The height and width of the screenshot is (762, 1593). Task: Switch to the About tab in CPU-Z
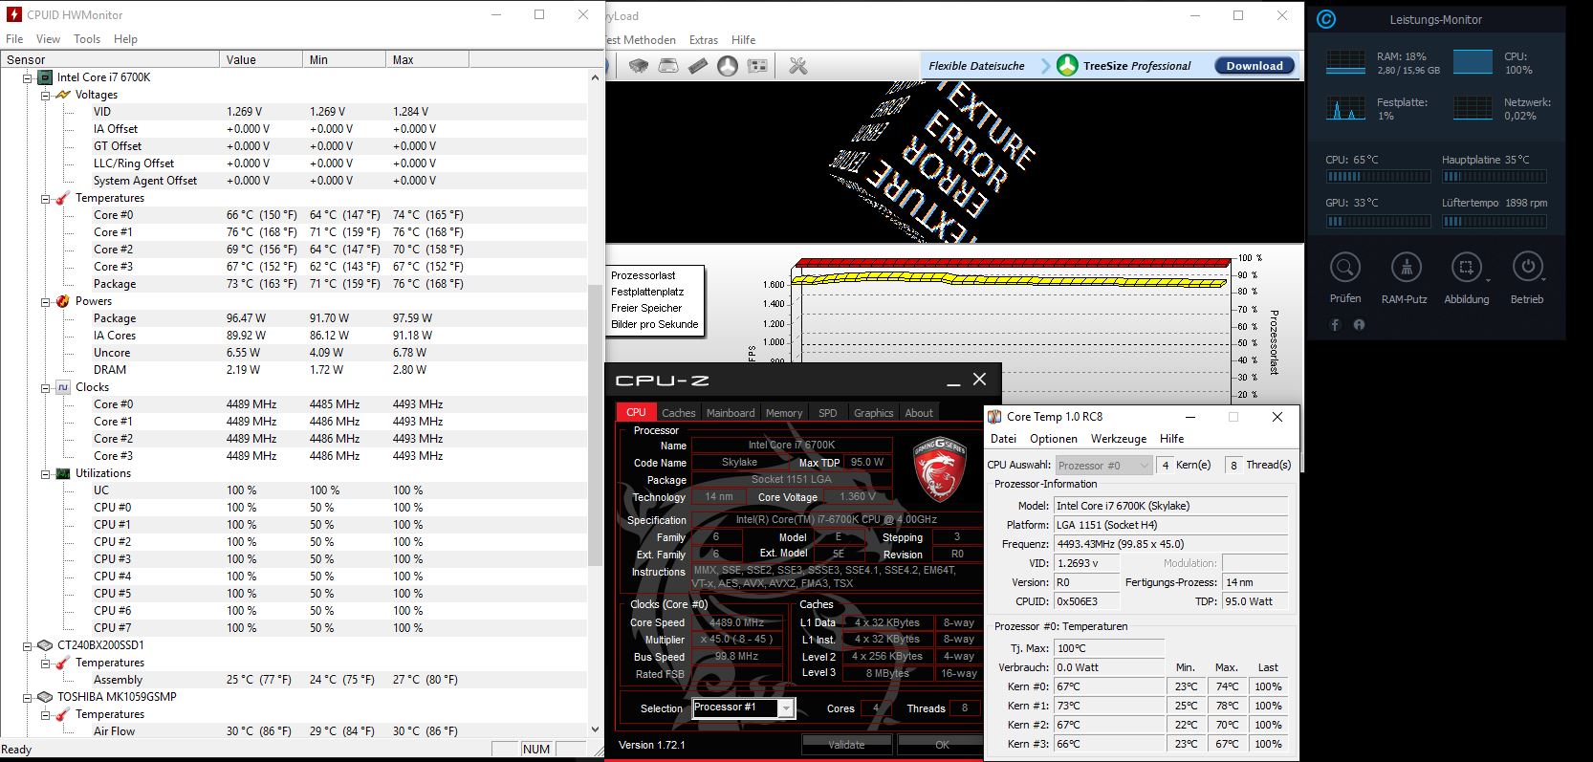[x=919, y=413]
